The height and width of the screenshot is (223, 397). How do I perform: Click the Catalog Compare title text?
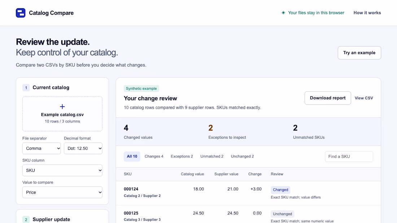[51, 13]
